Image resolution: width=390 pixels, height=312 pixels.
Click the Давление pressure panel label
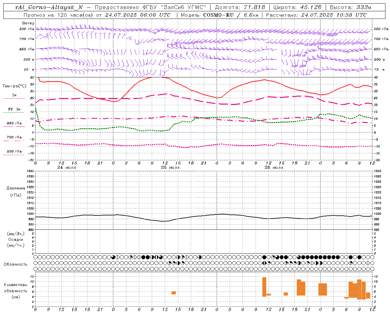point(16,188)
